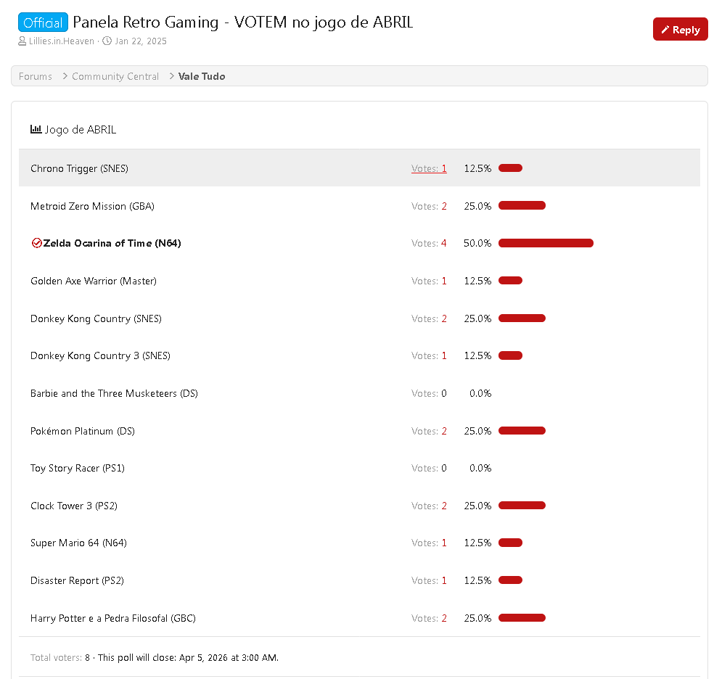The image size is (714, 679).
Task: Select Disaster Report (PS2) option text
Action: tap(77, 580)
